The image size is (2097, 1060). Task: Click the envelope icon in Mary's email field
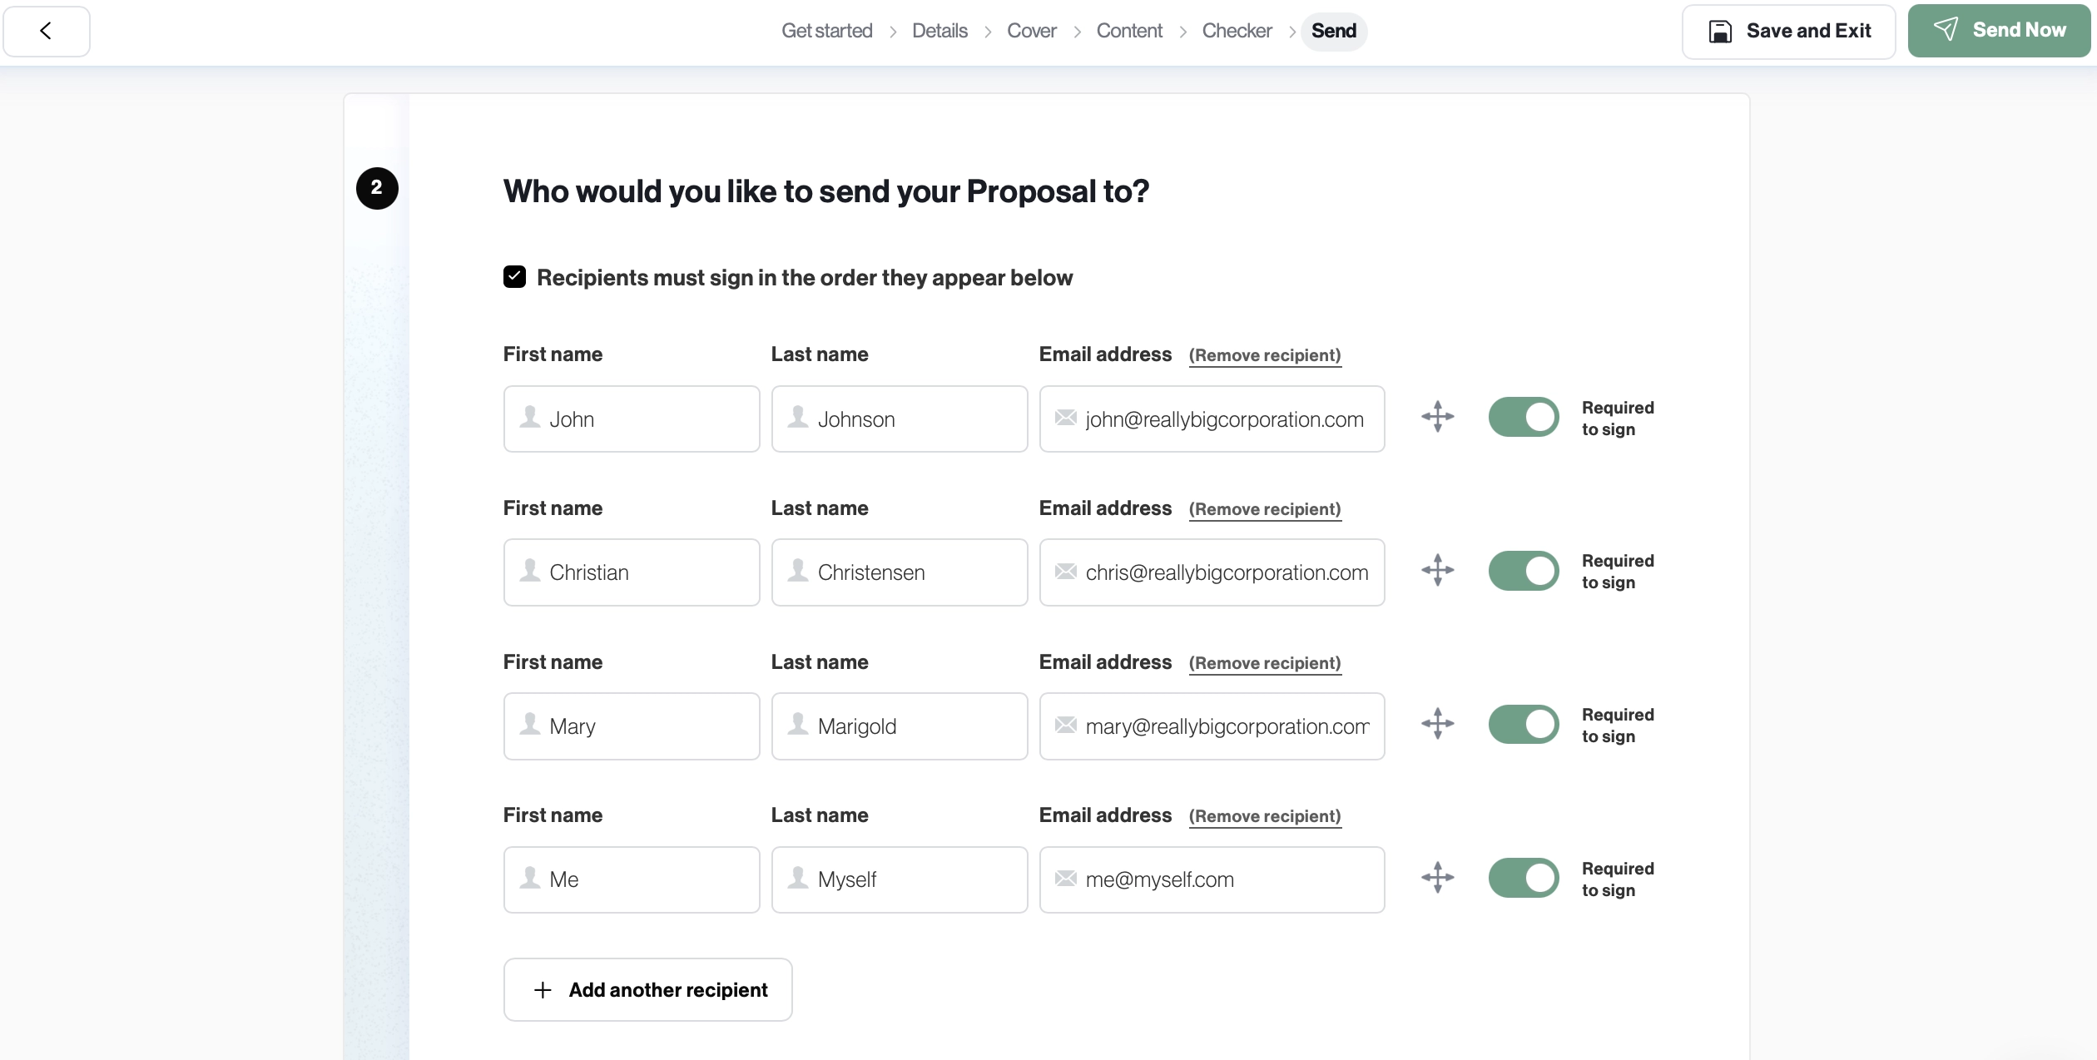tap(1067, 724)
